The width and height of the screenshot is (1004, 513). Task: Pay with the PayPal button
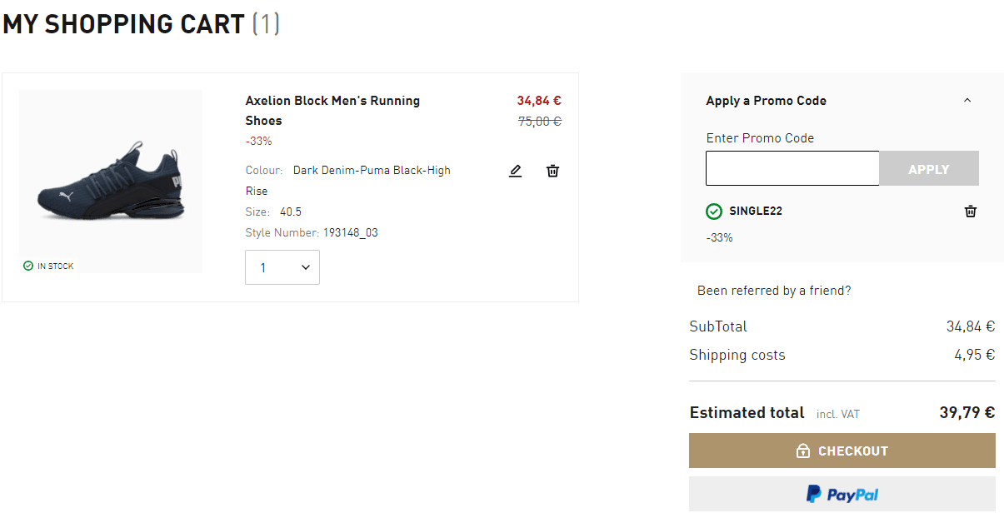pyautogui.click(x=842, y=495)
